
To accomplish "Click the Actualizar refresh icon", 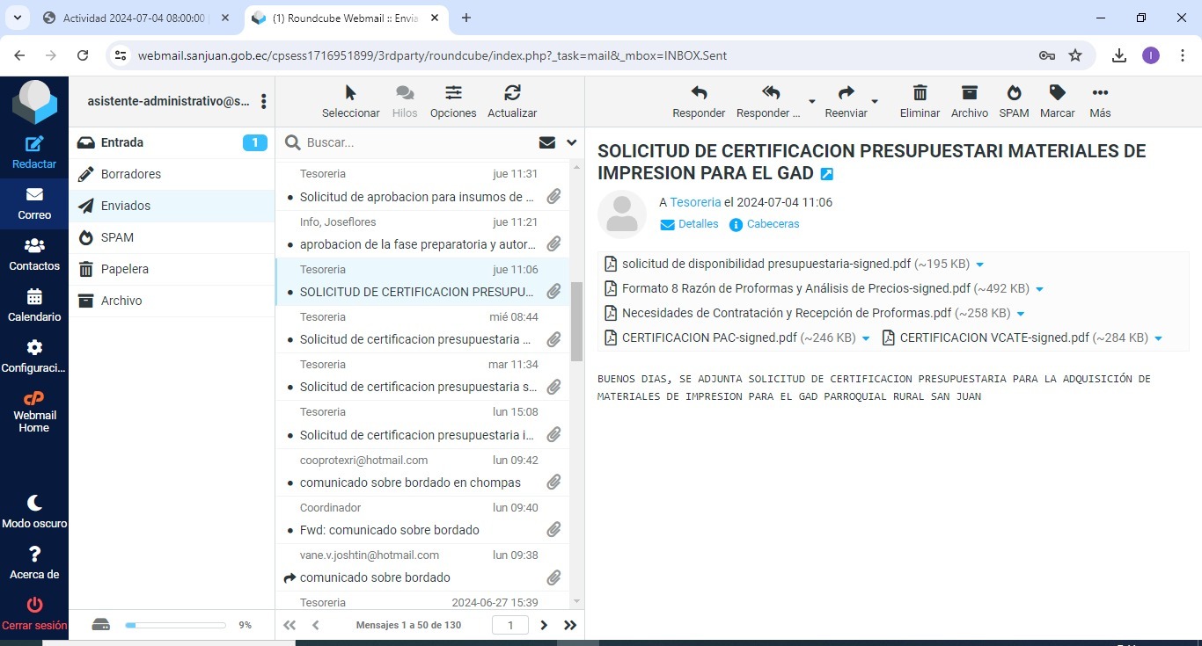I will point(512,93).
